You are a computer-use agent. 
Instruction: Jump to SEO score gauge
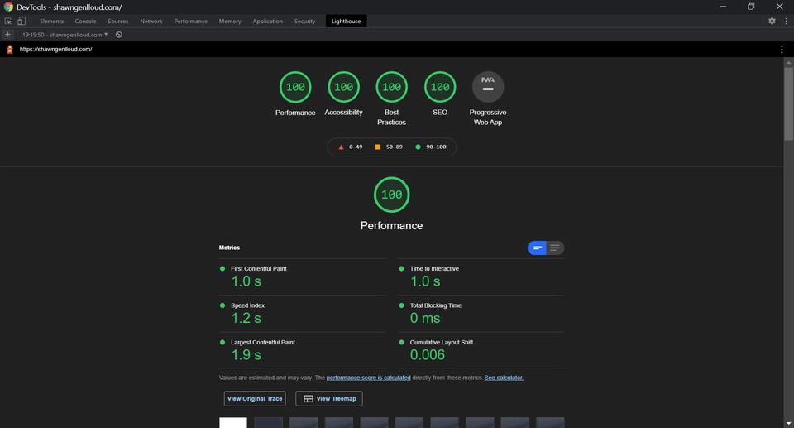(x=439, y=87)
